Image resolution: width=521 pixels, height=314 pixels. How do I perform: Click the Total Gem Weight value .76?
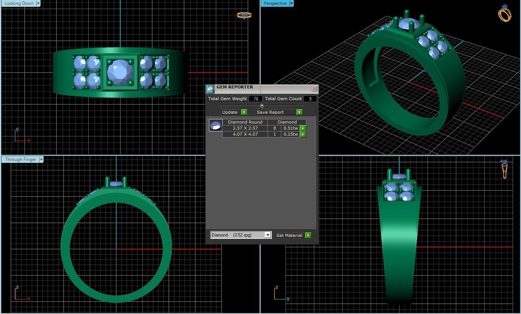[x=256, y=99]
